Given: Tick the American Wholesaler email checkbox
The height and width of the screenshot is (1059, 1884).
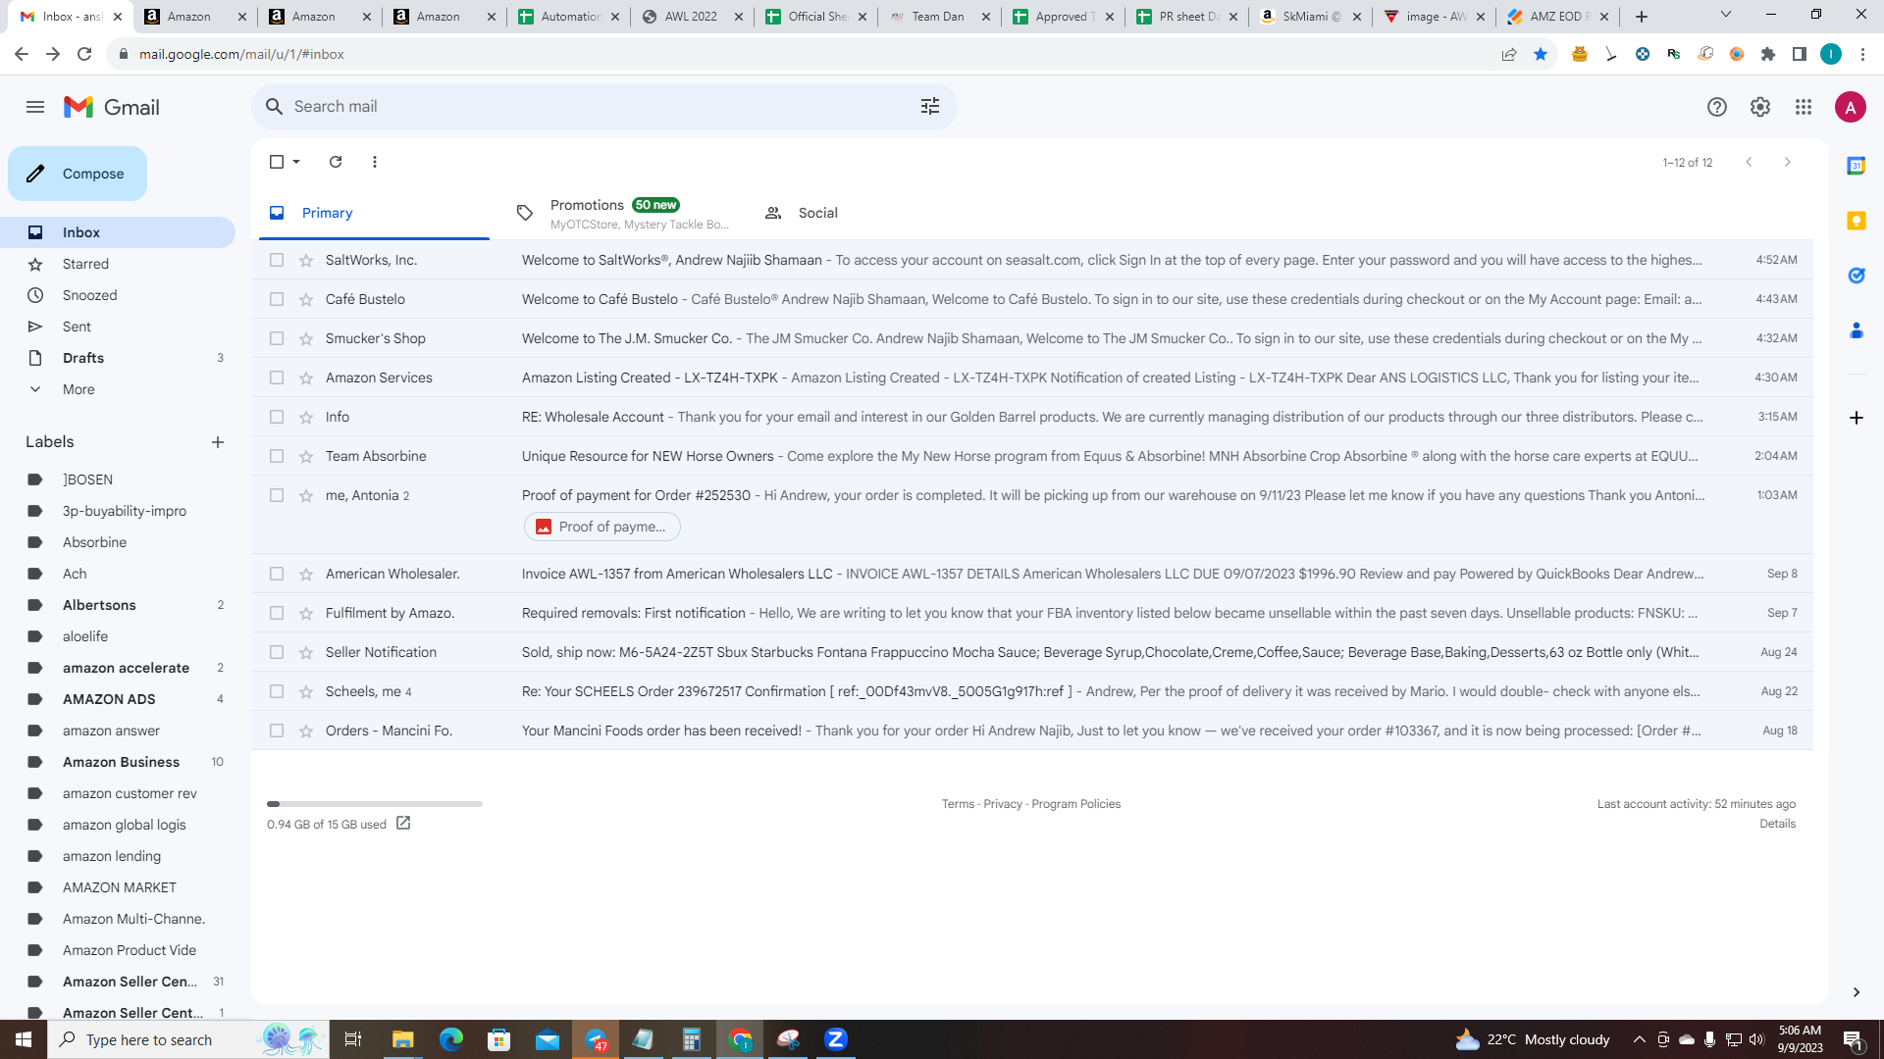Looking at the screenshot, I should 277,574.
